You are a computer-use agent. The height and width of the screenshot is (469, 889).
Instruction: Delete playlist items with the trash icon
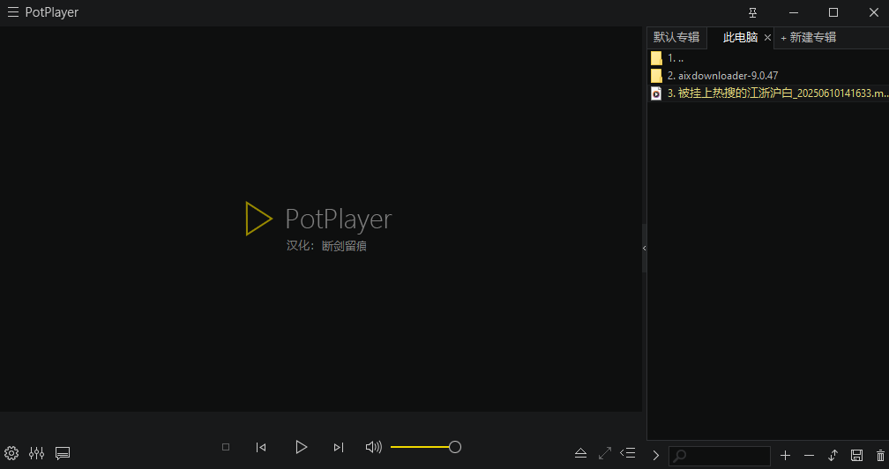[x=880, y=456]
